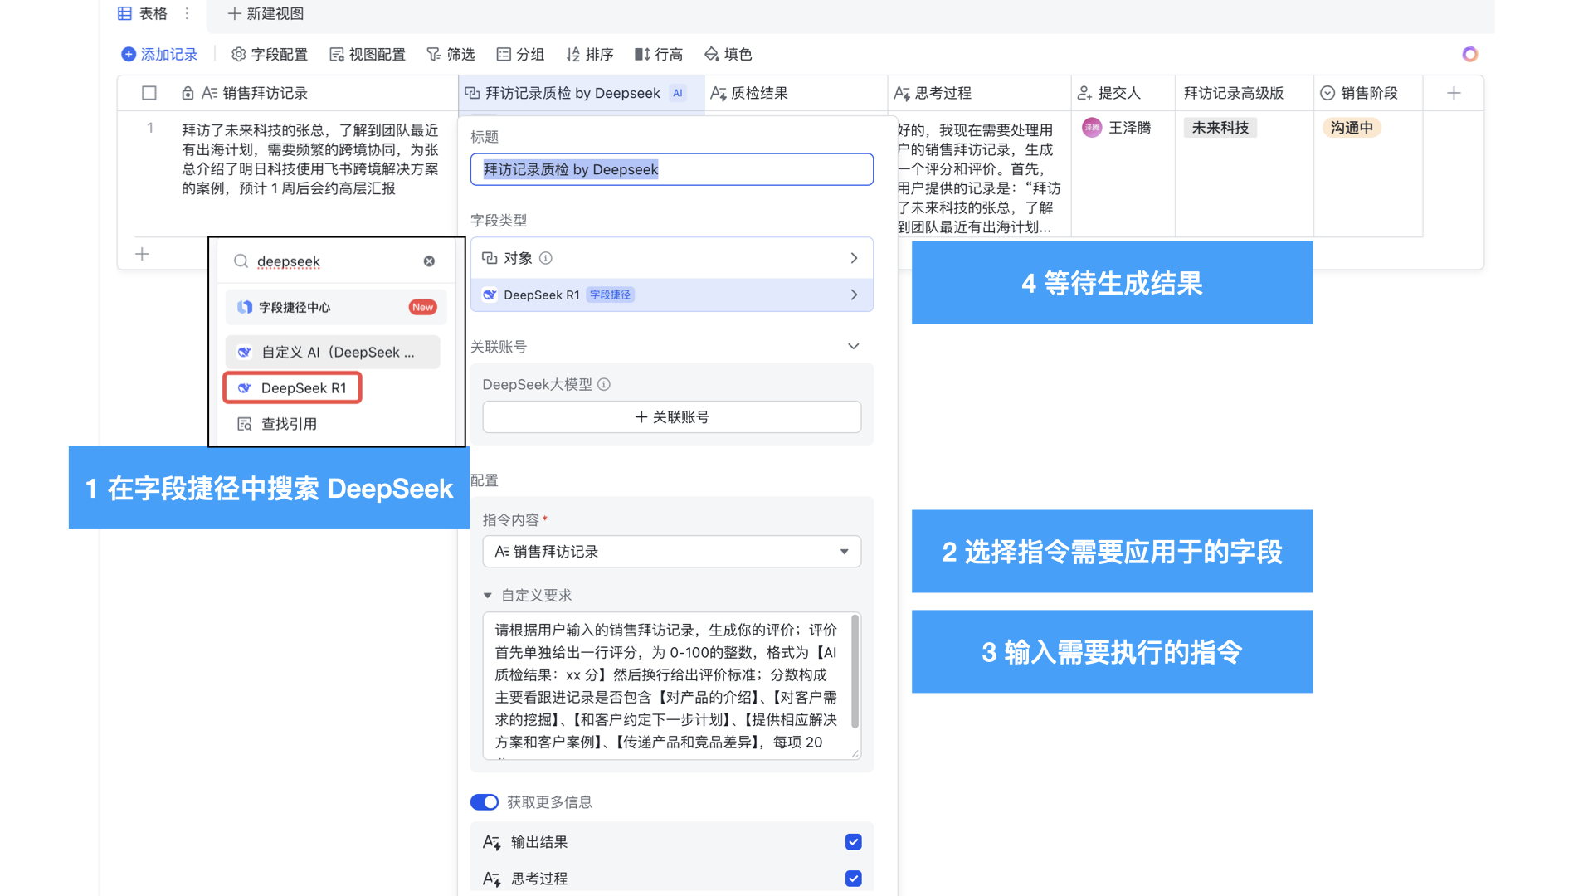Open the 思考过程 cell beginning 好的
The width and height of the screenshot is (1593, 896).
tap(979, 178)
